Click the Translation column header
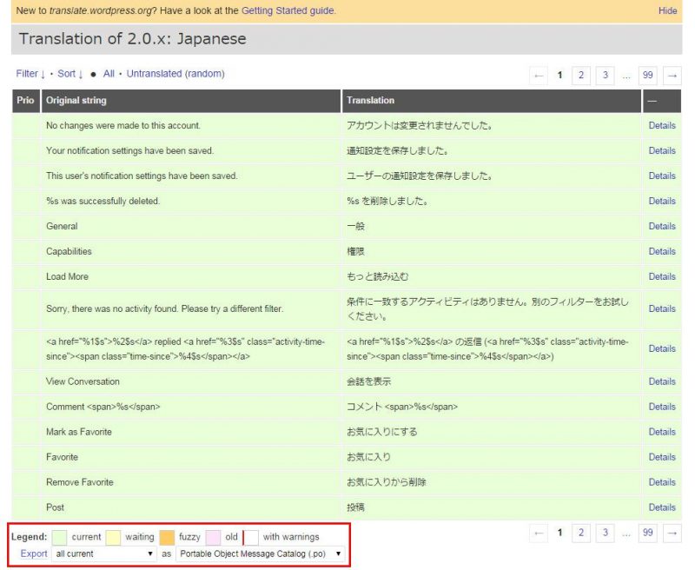The image size is (695, 570). pos(492,101)
